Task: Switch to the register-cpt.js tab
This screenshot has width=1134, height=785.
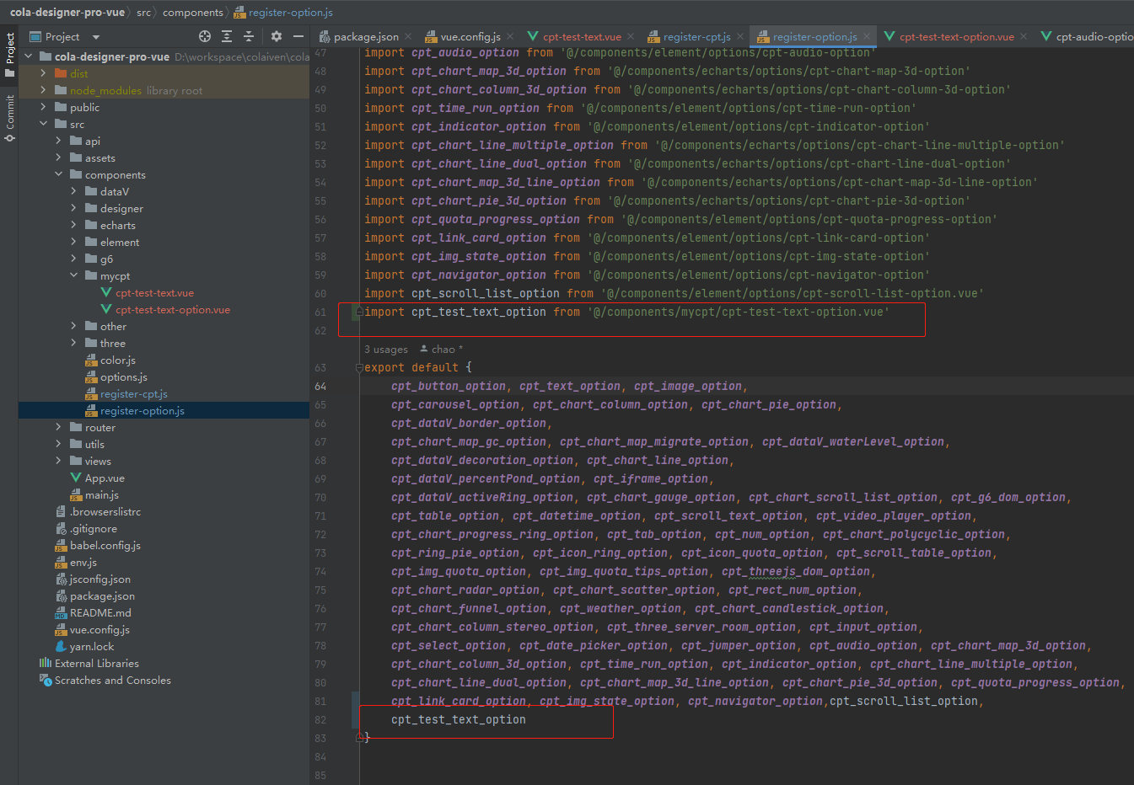Action: [x=696, y=36]
